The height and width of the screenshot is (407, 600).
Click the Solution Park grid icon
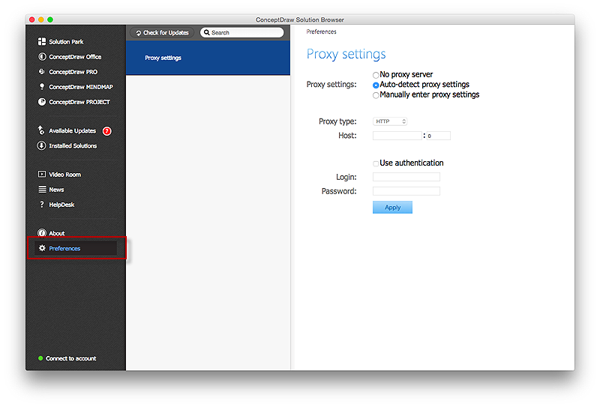click(42, 41)
